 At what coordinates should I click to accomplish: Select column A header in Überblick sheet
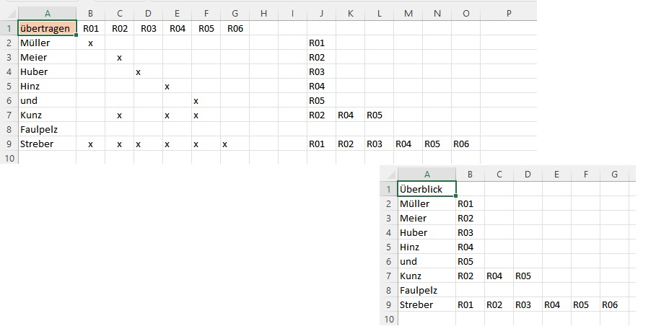[x=427, y=174]
